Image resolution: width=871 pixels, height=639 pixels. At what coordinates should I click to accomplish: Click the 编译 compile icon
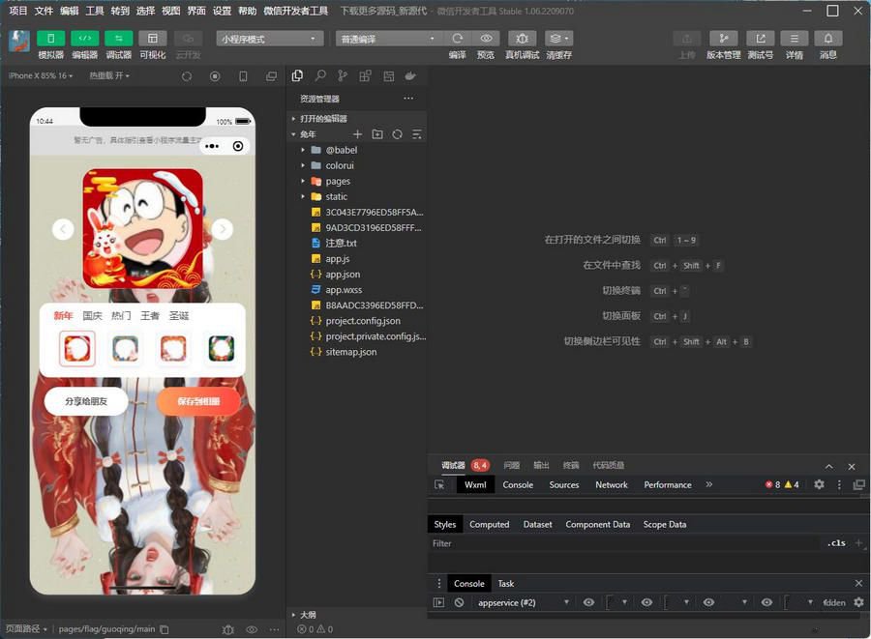pyautogui.click(x=457, y=38)
